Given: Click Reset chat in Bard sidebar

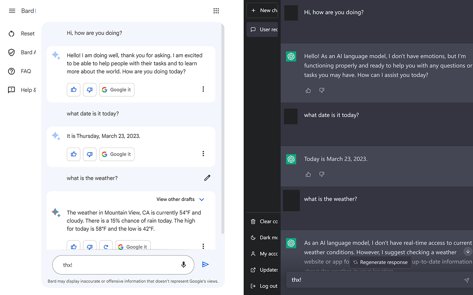Looking at the screenshot, I should [21, 34].
